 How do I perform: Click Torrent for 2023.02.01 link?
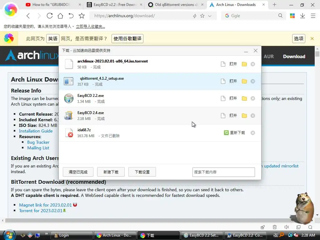click(x=41, y=211)
